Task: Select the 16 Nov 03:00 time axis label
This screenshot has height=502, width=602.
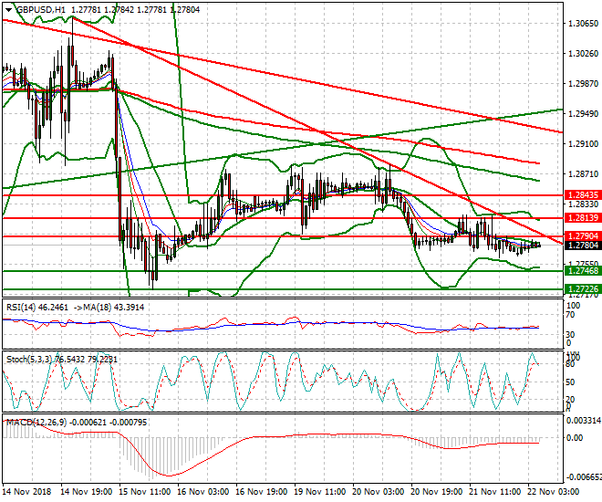Action: pos(203,492)
